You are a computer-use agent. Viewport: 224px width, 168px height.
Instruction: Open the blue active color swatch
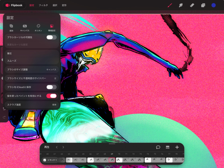[213, 5]
